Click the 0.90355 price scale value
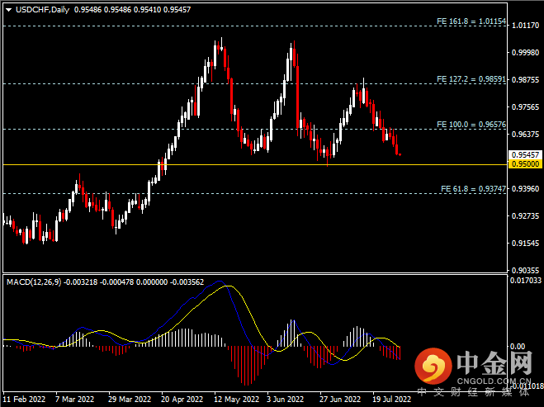This screenshot has height=407, width=544. point(526,270)
